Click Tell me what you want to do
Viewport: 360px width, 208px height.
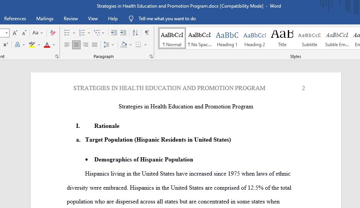(x=167, y=19)
